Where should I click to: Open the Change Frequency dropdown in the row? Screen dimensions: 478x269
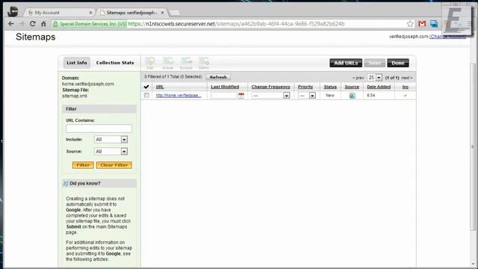tap(270, 96)
